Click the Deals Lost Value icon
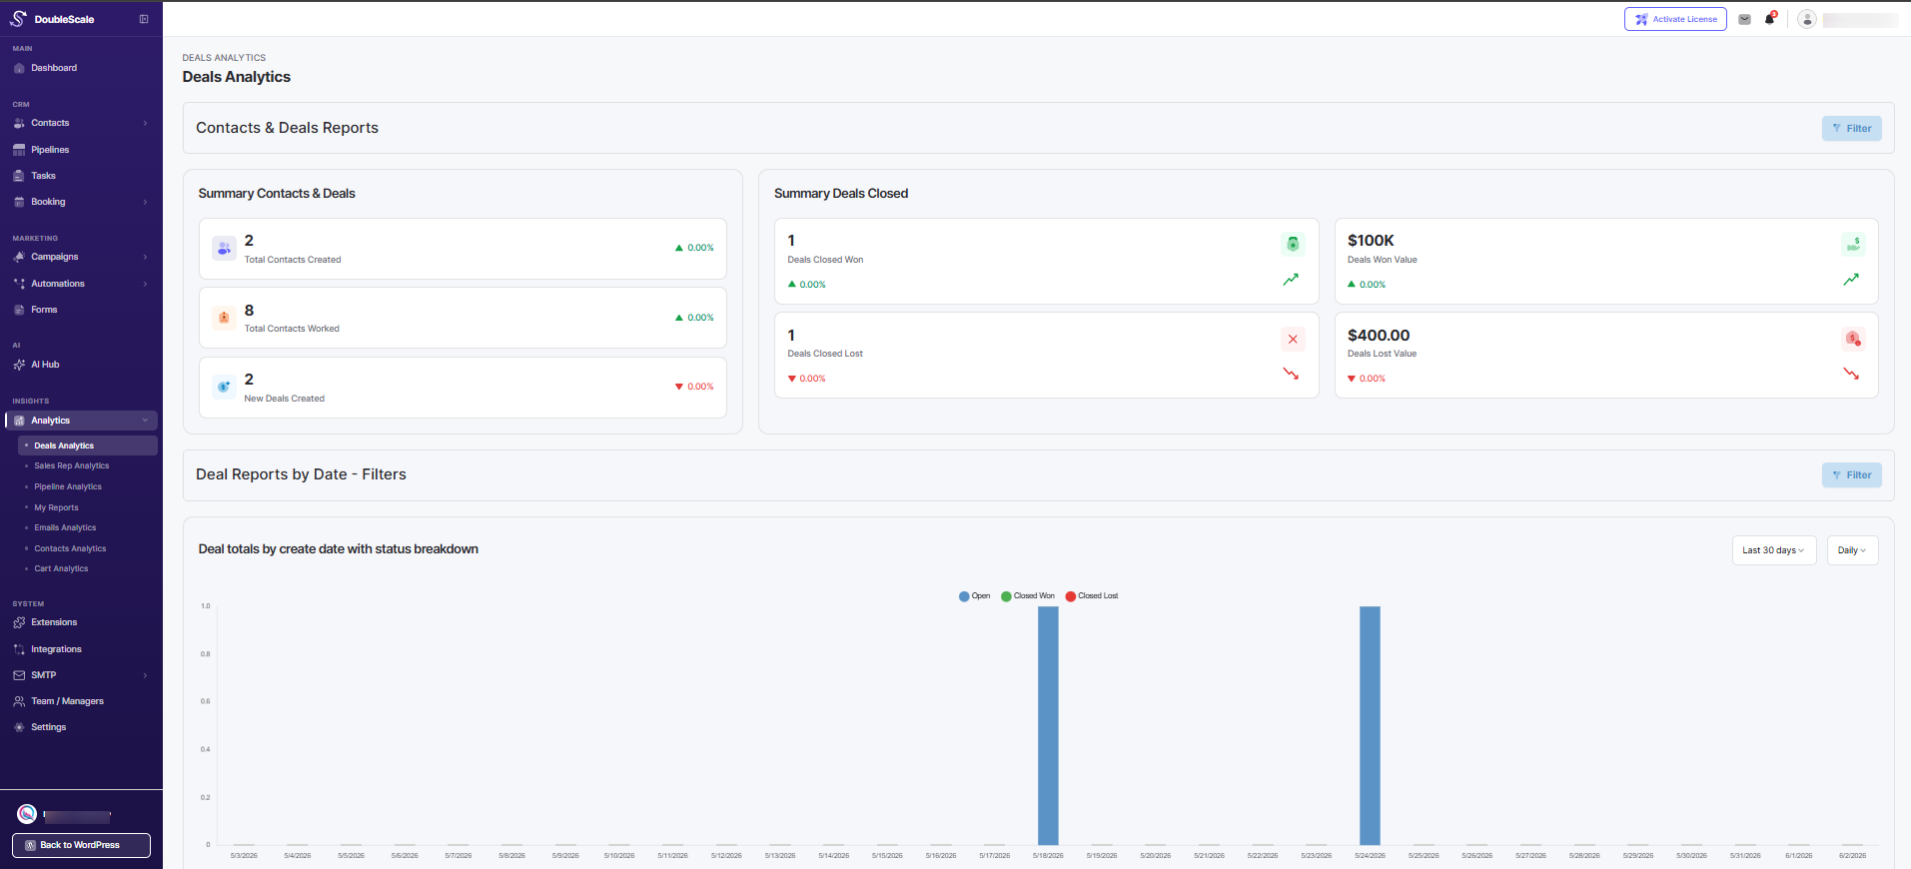 [x=1853, y=339]
